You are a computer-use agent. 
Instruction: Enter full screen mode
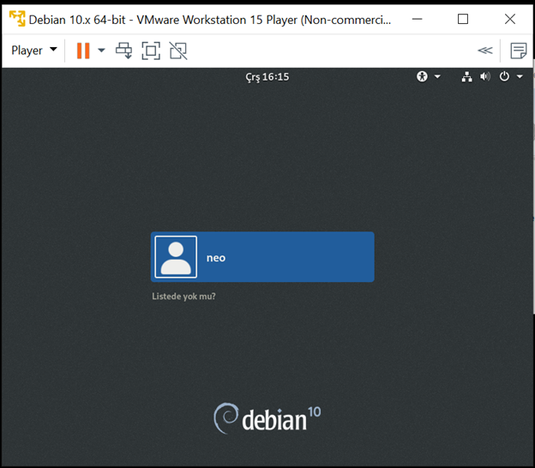[151, 51]
